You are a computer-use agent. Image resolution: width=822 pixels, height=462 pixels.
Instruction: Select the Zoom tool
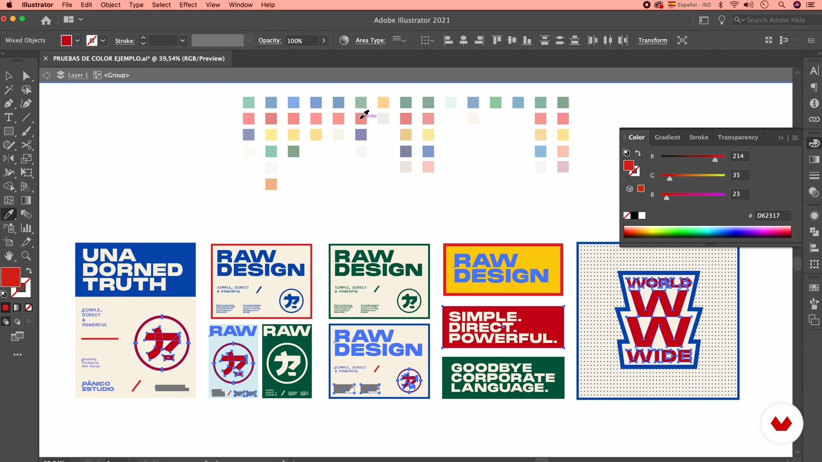pyautogui.click(x=26, y=256)
